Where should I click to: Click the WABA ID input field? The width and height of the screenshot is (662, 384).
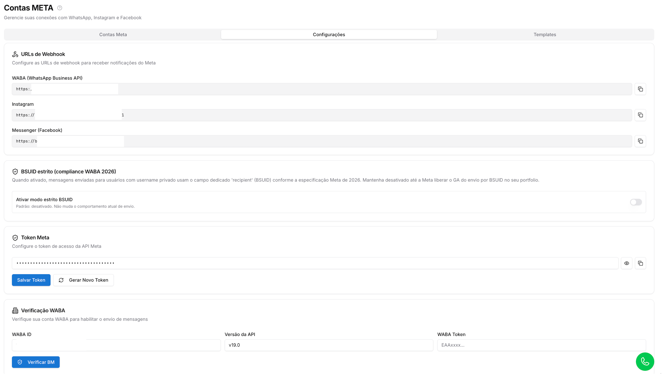click(x=116, y=345)
